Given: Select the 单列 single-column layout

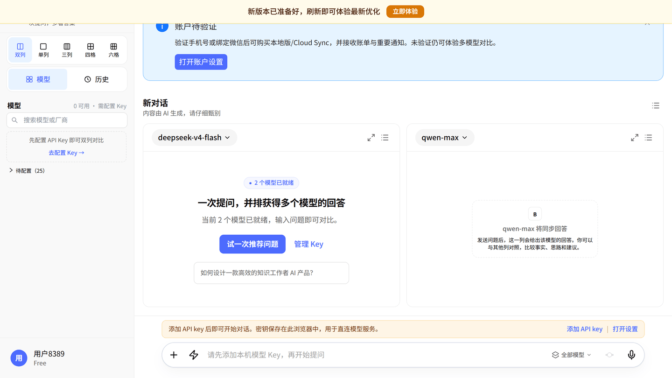Looking at the screenshot, I should click(43, 50).
